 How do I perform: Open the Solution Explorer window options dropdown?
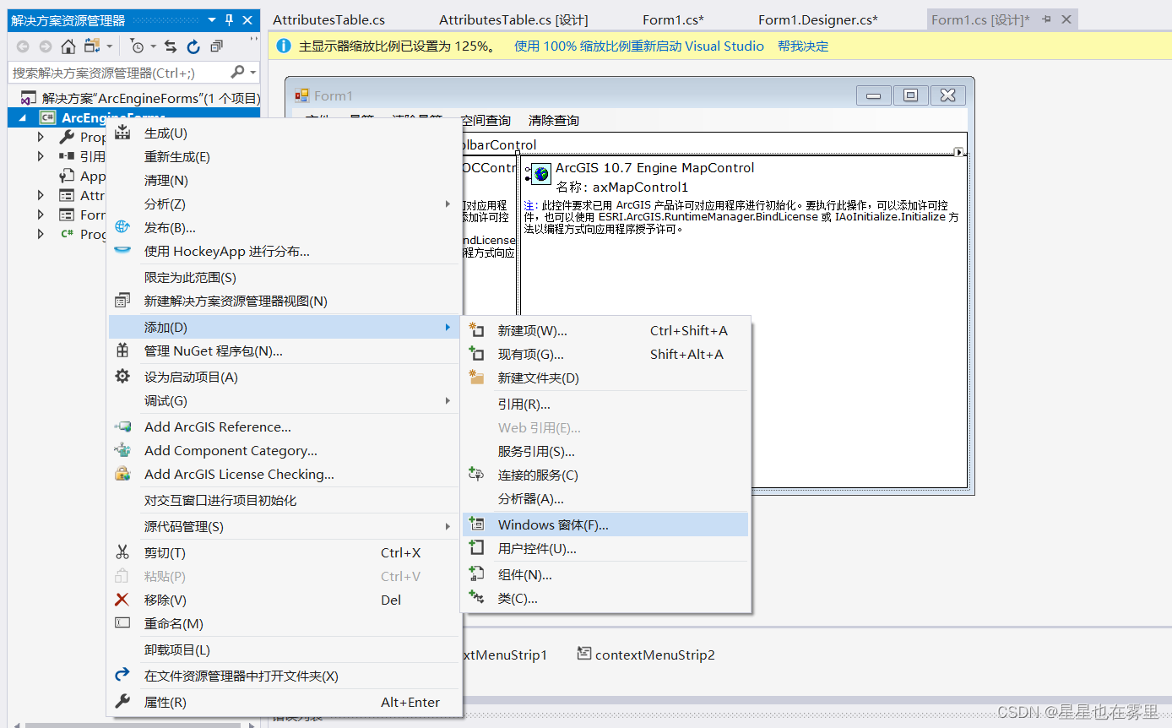(211, 20)
